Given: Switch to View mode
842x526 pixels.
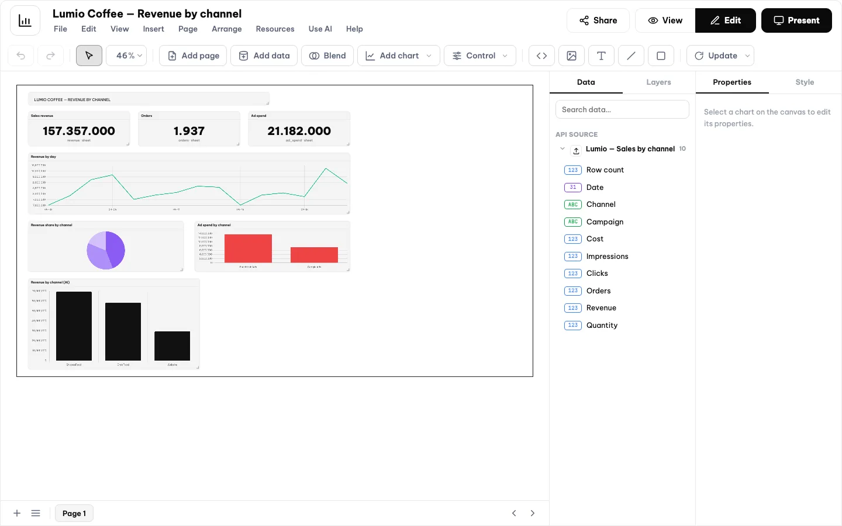Looking at the screenshot, I should 665,20.
